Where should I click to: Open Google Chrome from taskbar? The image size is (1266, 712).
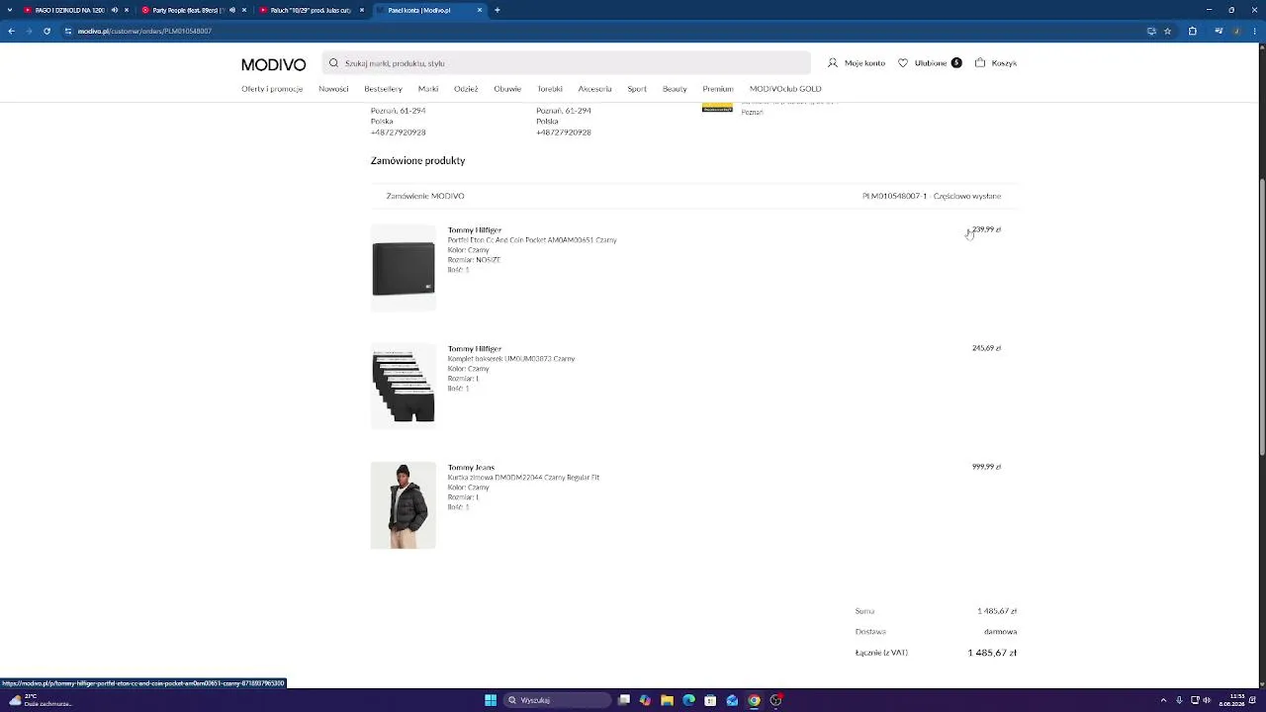pos(754,700)
